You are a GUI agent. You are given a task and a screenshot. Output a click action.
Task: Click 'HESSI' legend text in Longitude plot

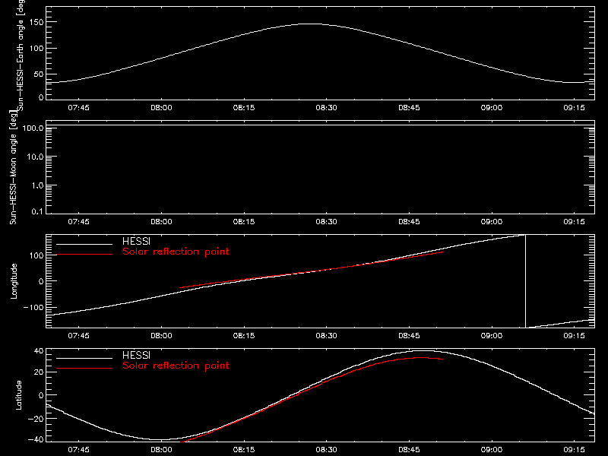tap(136, 241)
